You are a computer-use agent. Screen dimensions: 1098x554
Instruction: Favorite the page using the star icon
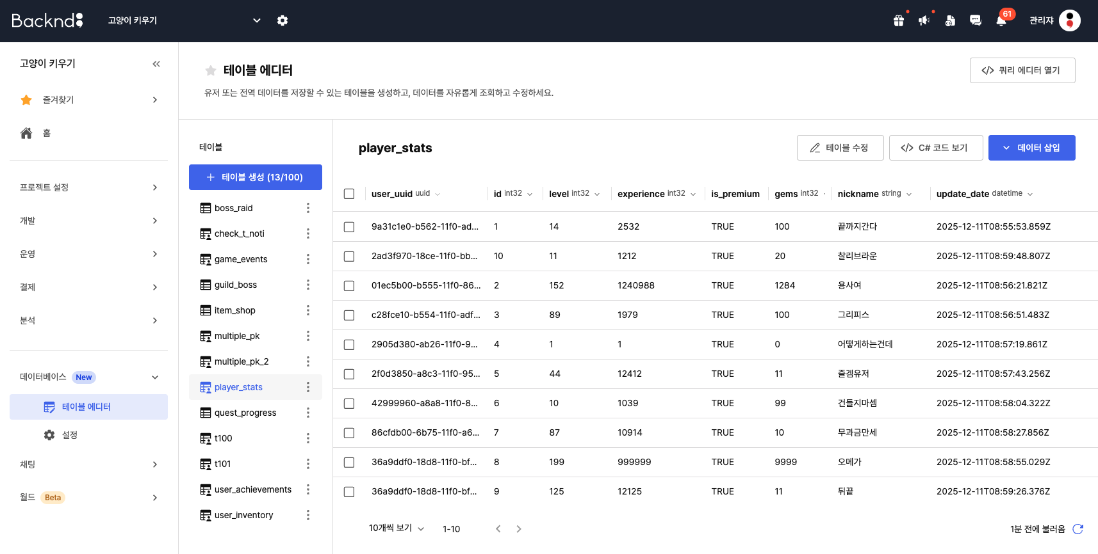(211, 70)
